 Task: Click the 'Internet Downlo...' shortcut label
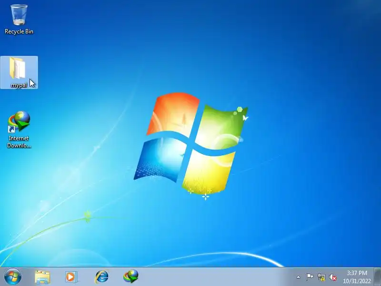pos(19,142)
